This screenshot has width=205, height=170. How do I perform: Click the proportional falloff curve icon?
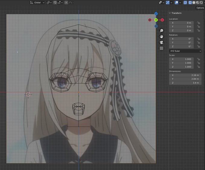(70, 2)
